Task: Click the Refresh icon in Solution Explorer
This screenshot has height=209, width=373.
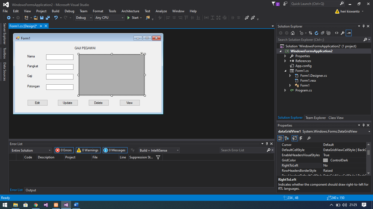Action: [316, 33]
